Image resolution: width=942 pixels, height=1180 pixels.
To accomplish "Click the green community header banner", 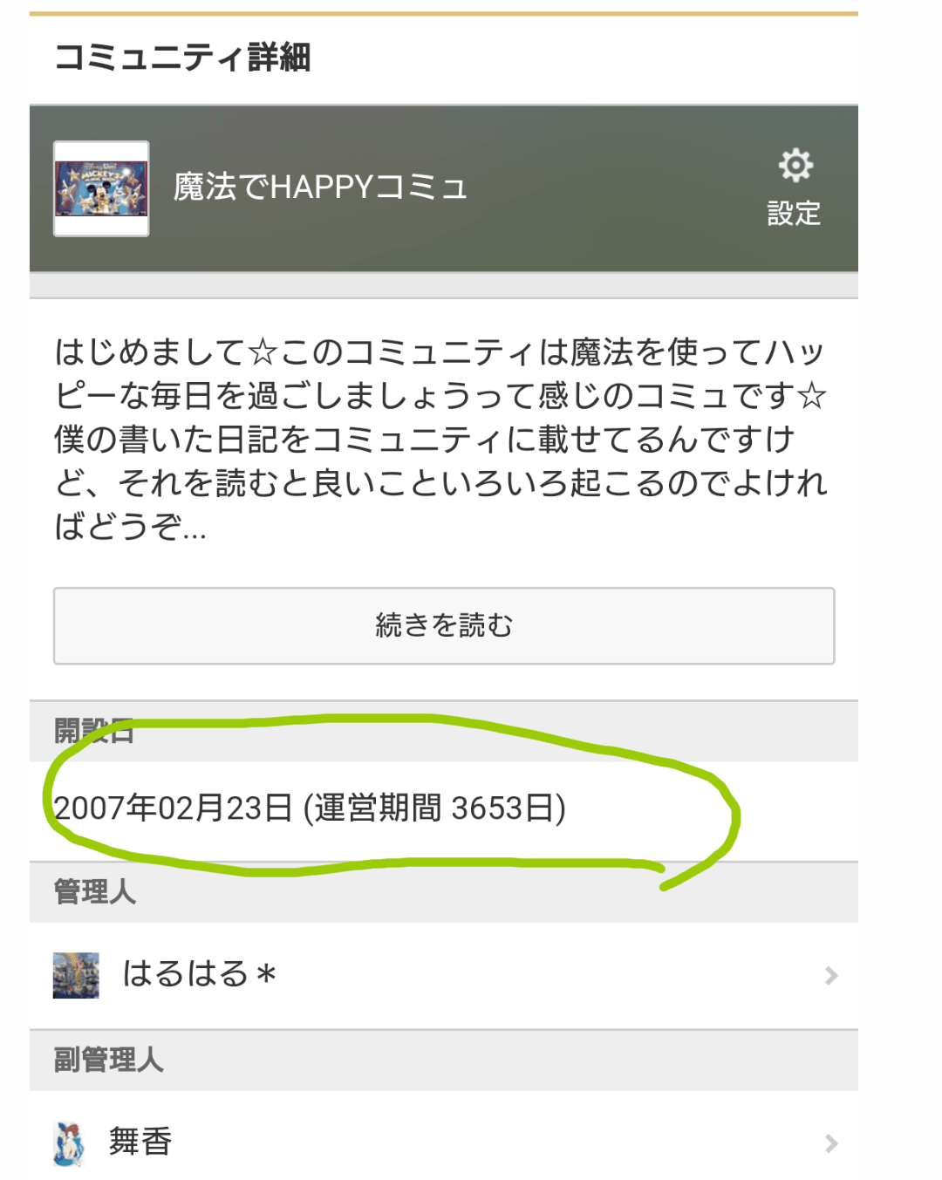I will (x=444, y=188).
